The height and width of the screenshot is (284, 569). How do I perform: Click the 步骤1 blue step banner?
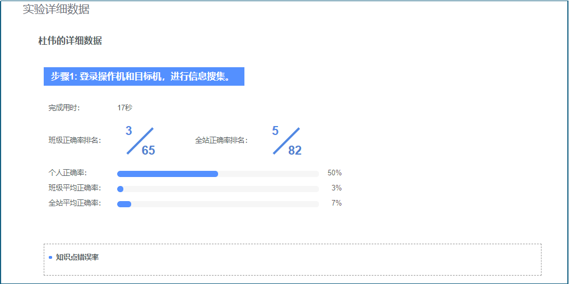[x=144, y=77]
